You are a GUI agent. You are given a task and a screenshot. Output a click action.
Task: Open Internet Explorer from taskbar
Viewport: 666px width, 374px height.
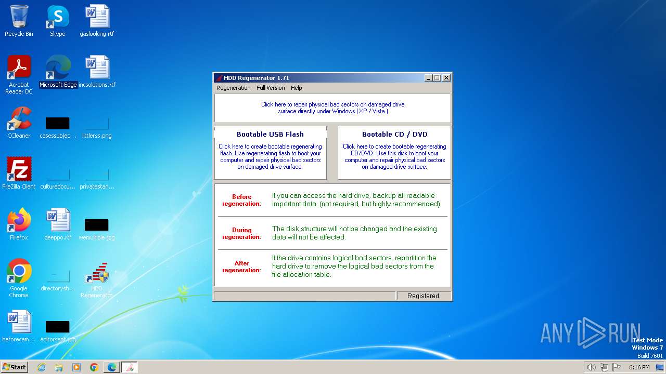pyautogui.click(x=41, y=367)
